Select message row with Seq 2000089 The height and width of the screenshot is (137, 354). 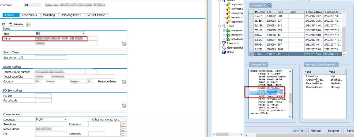(296, 49)
